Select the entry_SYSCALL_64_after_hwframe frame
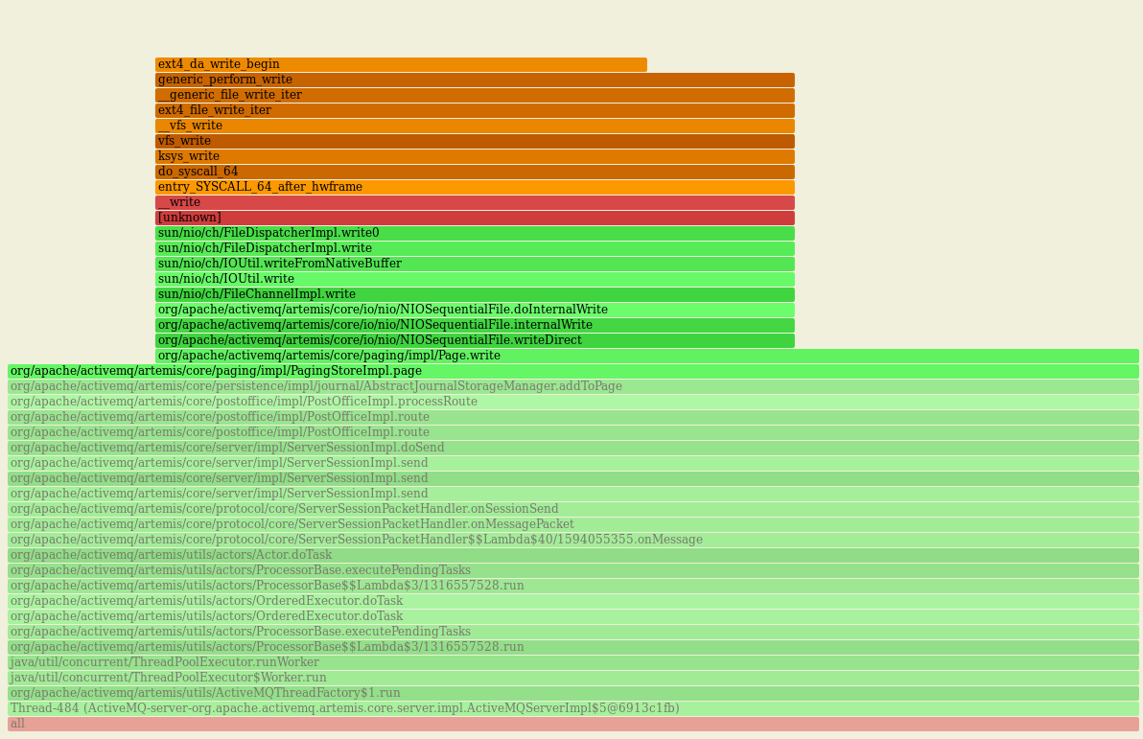Screen dimensions: 1143x739 475,187
